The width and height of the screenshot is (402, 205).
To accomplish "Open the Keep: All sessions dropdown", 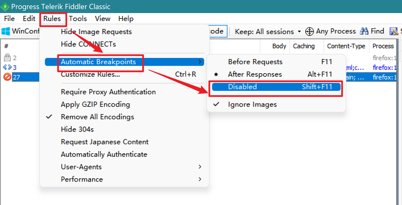I will [x=268, y=32].
